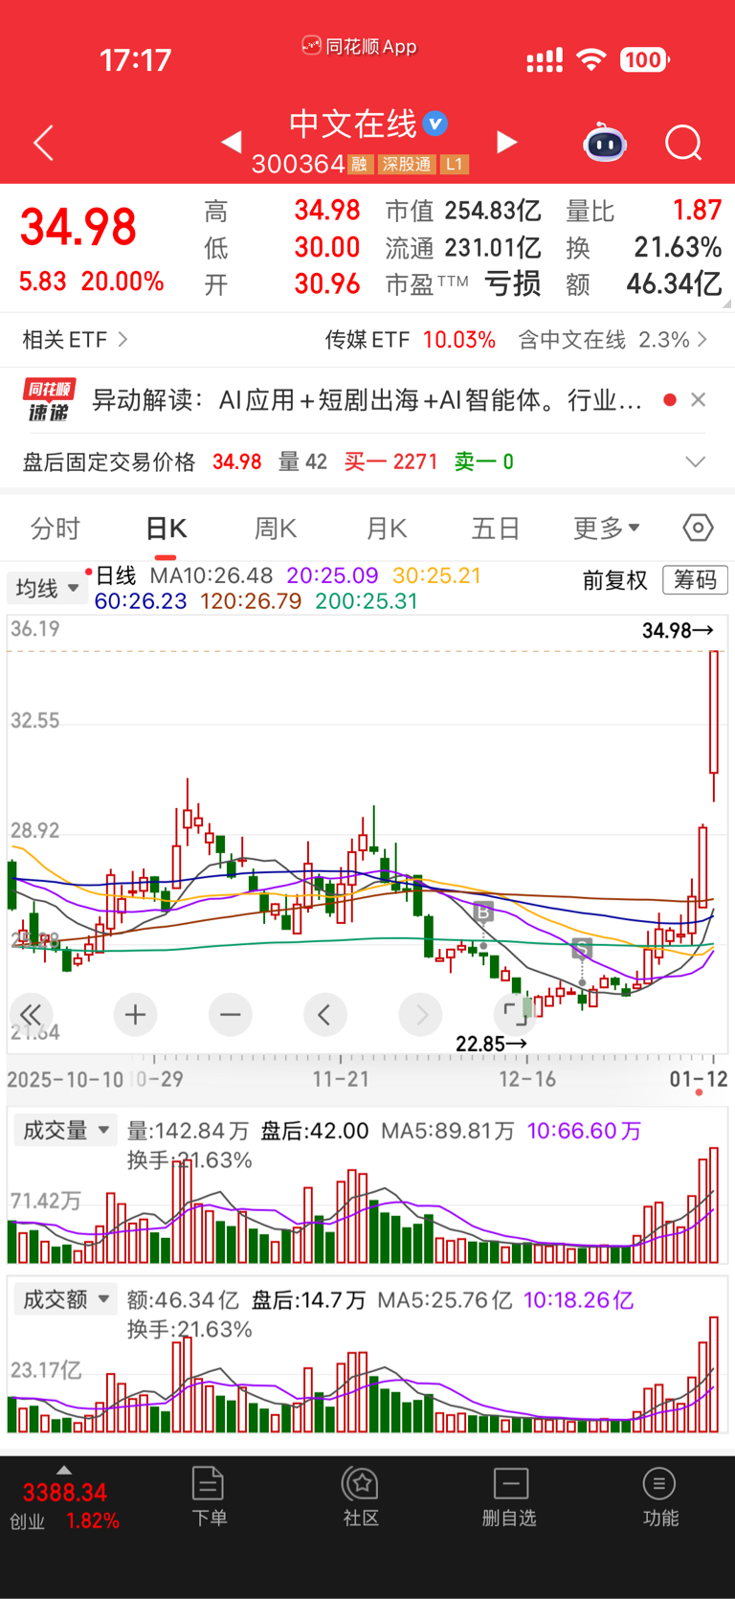
Task: Expand 盘后固定交易价格 row chevron
Action: [x=696, y=462]
